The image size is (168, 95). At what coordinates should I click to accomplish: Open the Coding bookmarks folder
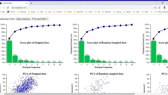pos(117,12)
